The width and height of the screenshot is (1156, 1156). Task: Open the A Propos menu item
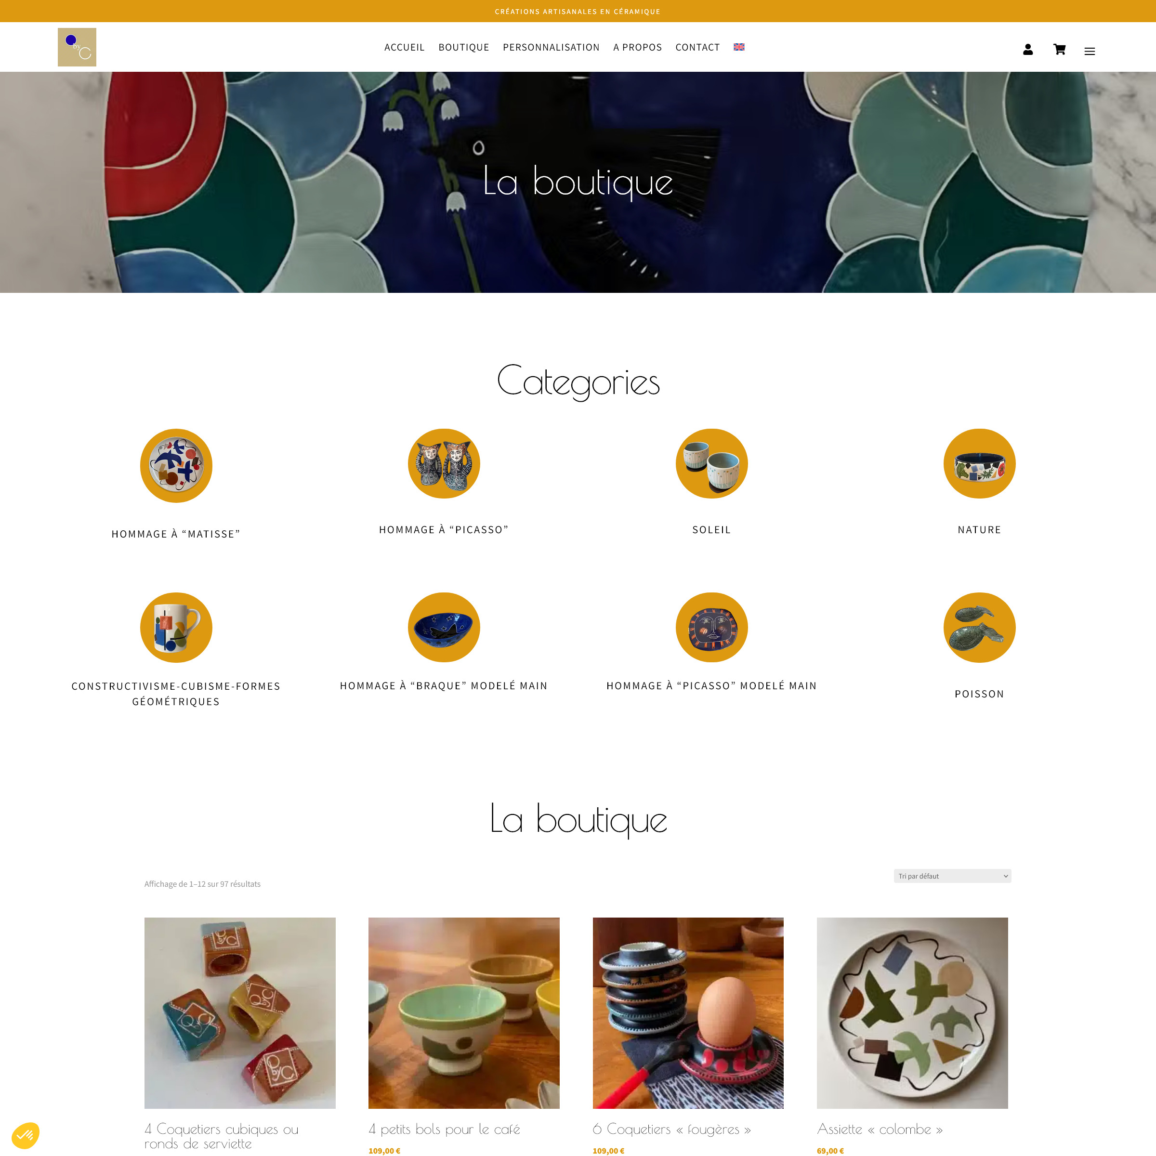click(637, 47)
